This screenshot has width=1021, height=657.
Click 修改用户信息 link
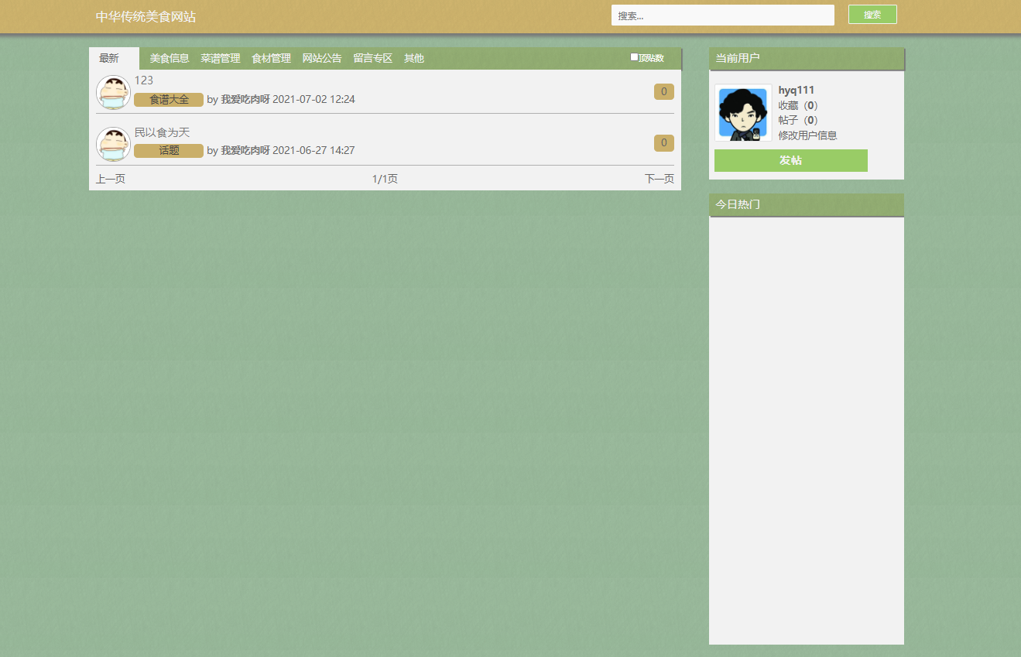pyautogui.click(x=808, y=135)
